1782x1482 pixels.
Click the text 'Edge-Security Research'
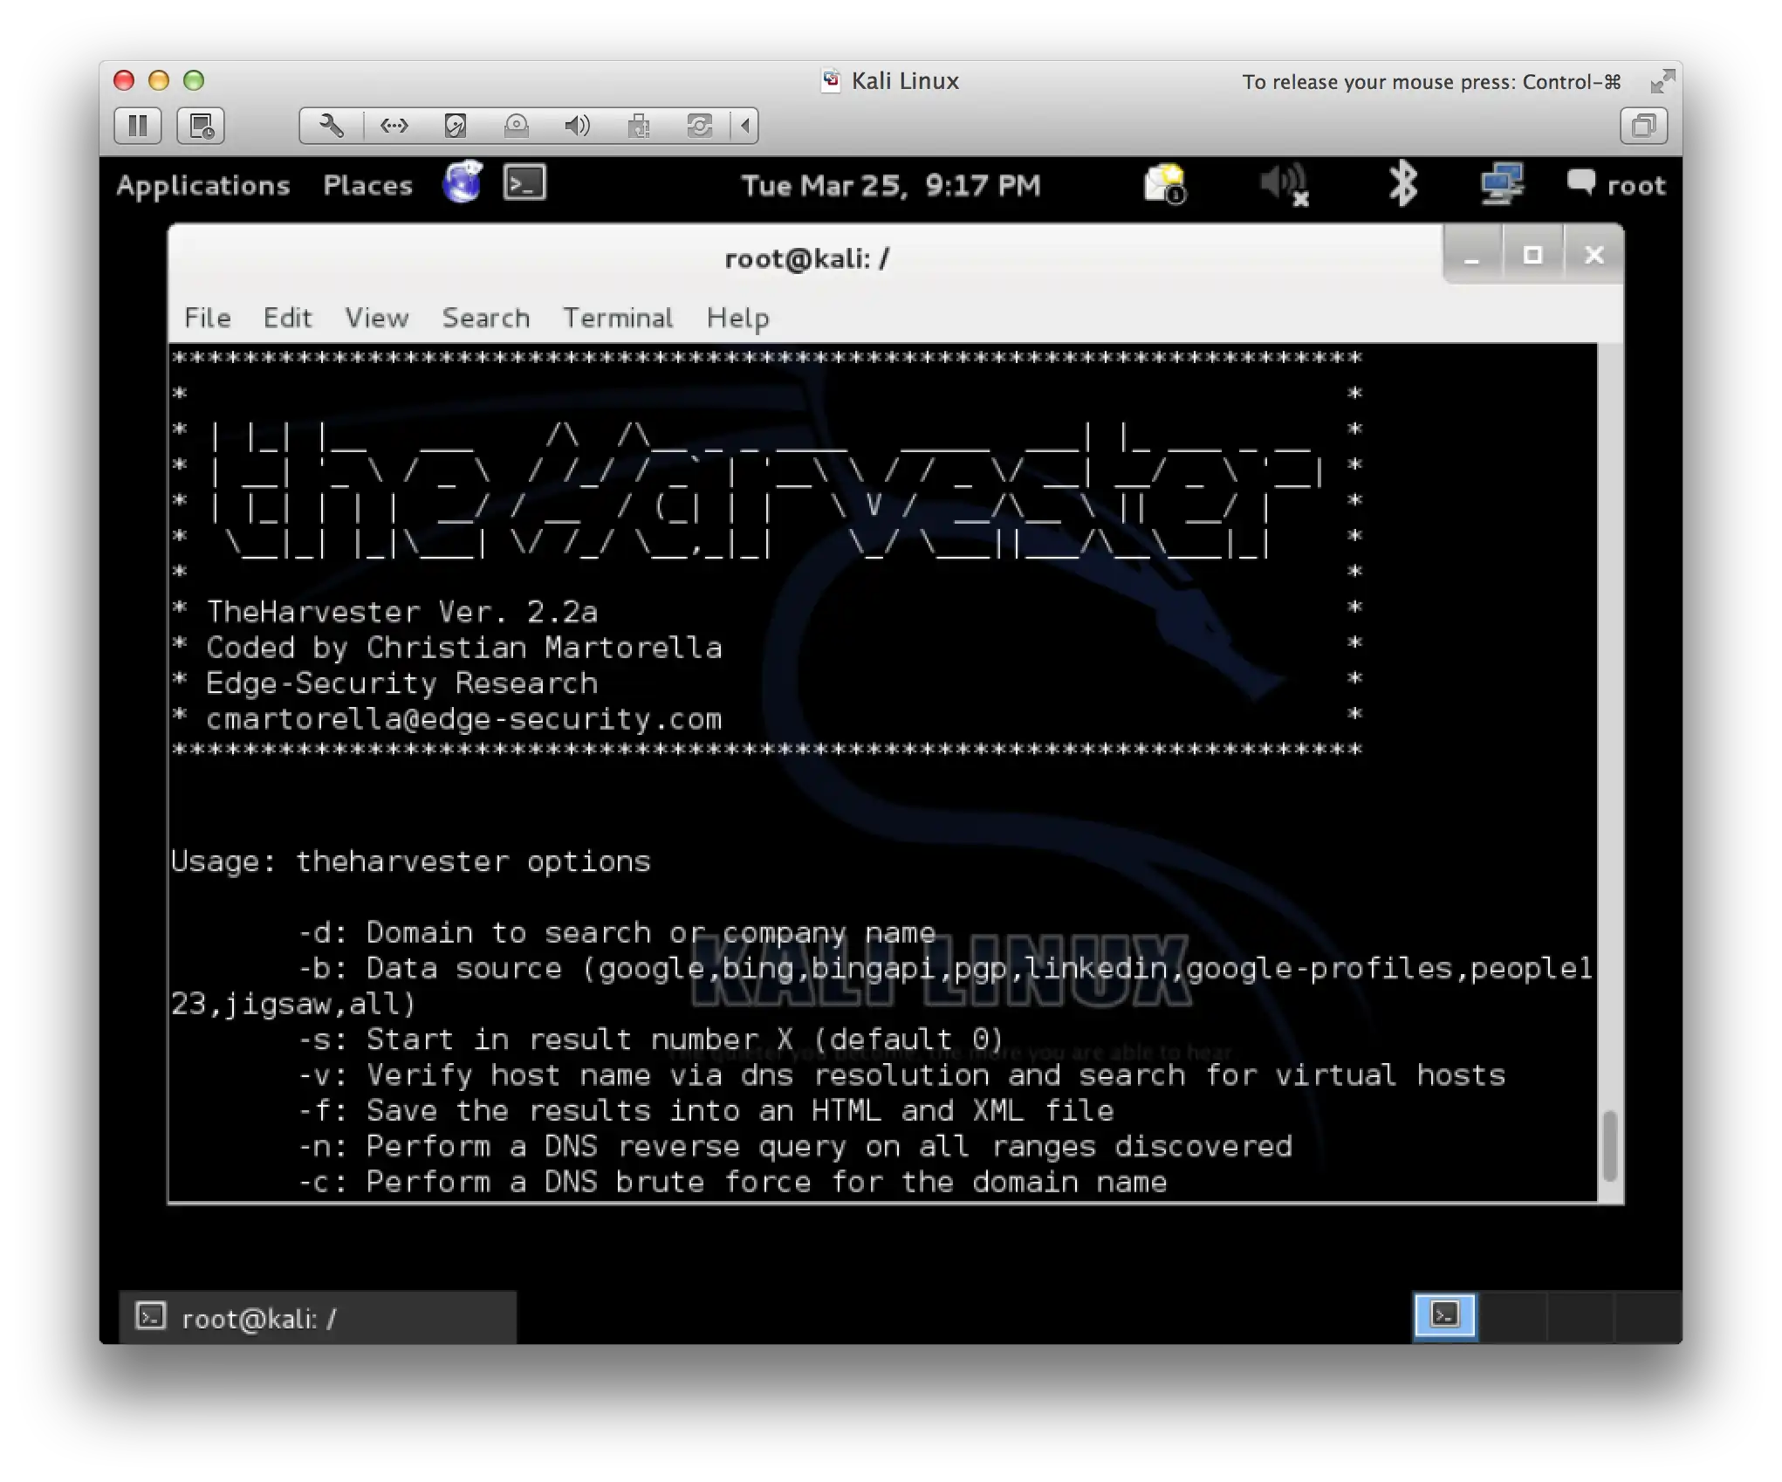tap(402, 683)
